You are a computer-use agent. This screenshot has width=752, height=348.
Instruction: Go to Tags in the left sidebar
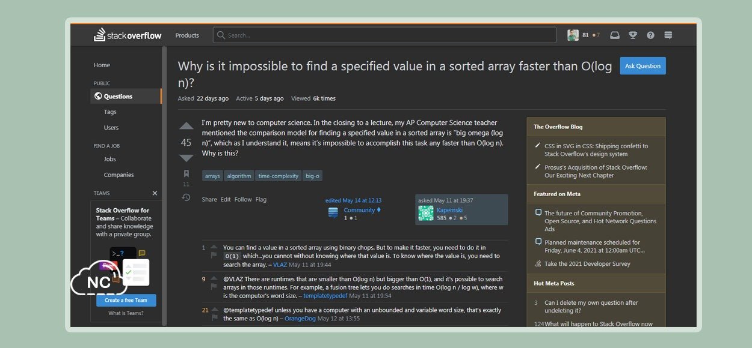tap(110, 112)
